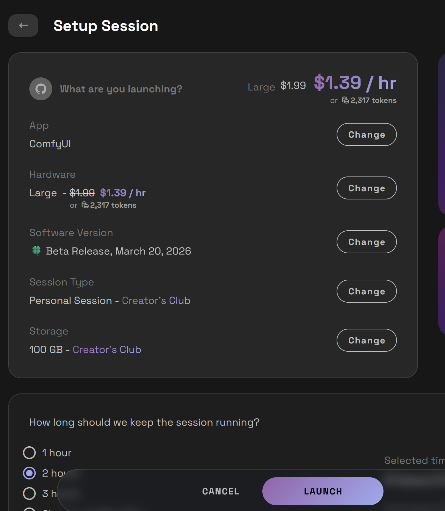Screen dimensions: 445x511
Task: Open Creator's Club link under Session Type
Action: click(156, 300)
